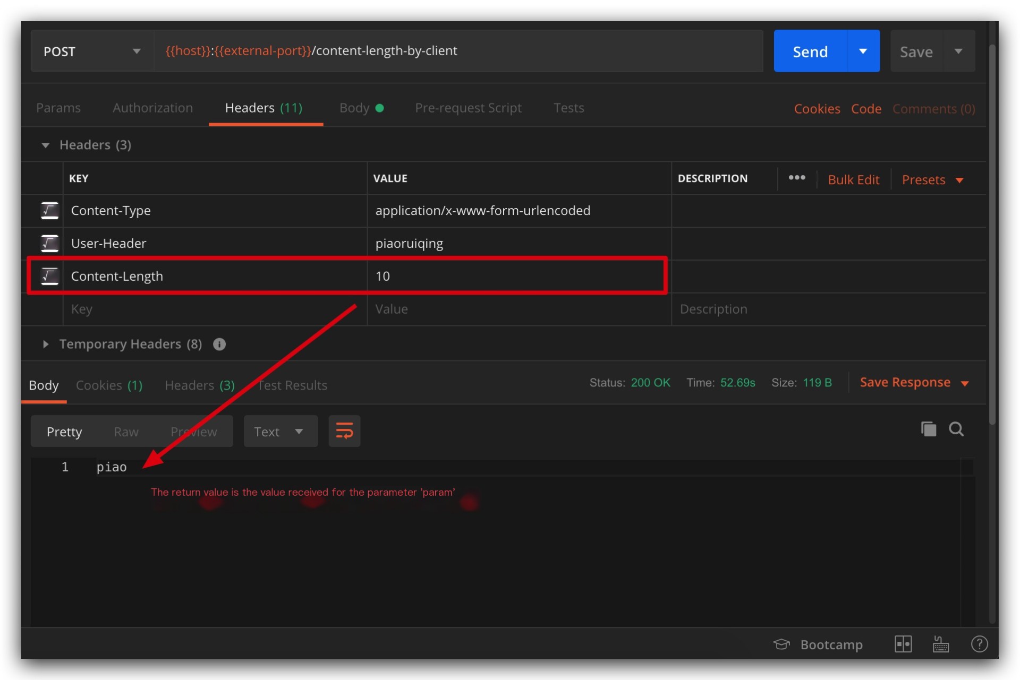
Task: Open the Pre-request Script tab
Action: pos(468,108)
